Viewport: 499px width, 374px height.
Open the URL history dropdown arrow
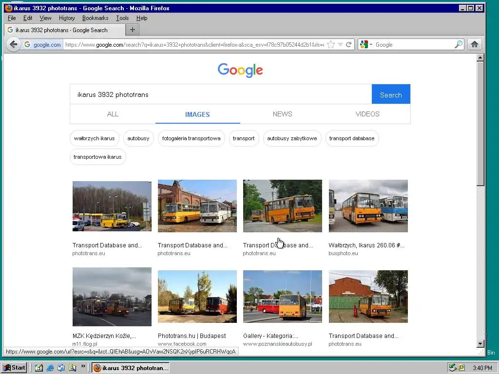coord(340,44)
